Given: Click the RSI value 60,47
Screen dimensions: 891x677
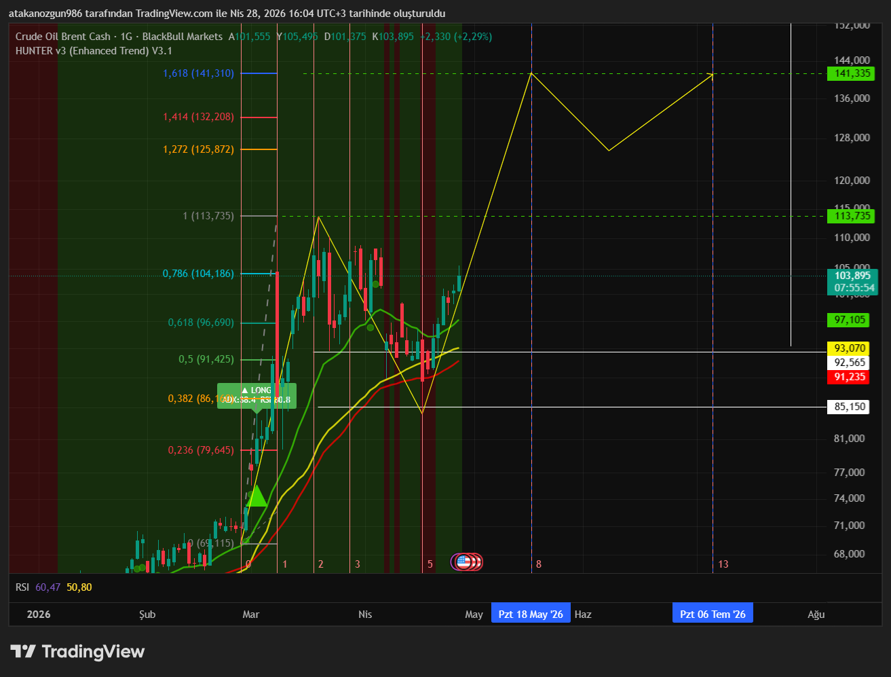Looking at the screenshot, I should point(48,587).
